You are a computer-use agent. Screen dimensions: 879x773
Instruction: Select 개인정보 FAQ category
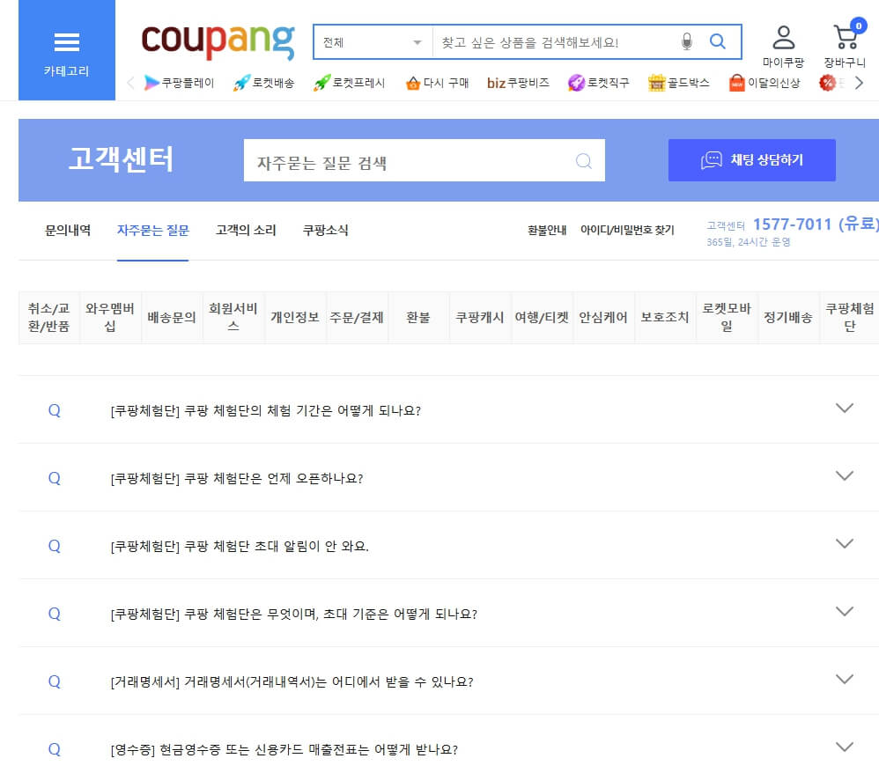(295, 317)
